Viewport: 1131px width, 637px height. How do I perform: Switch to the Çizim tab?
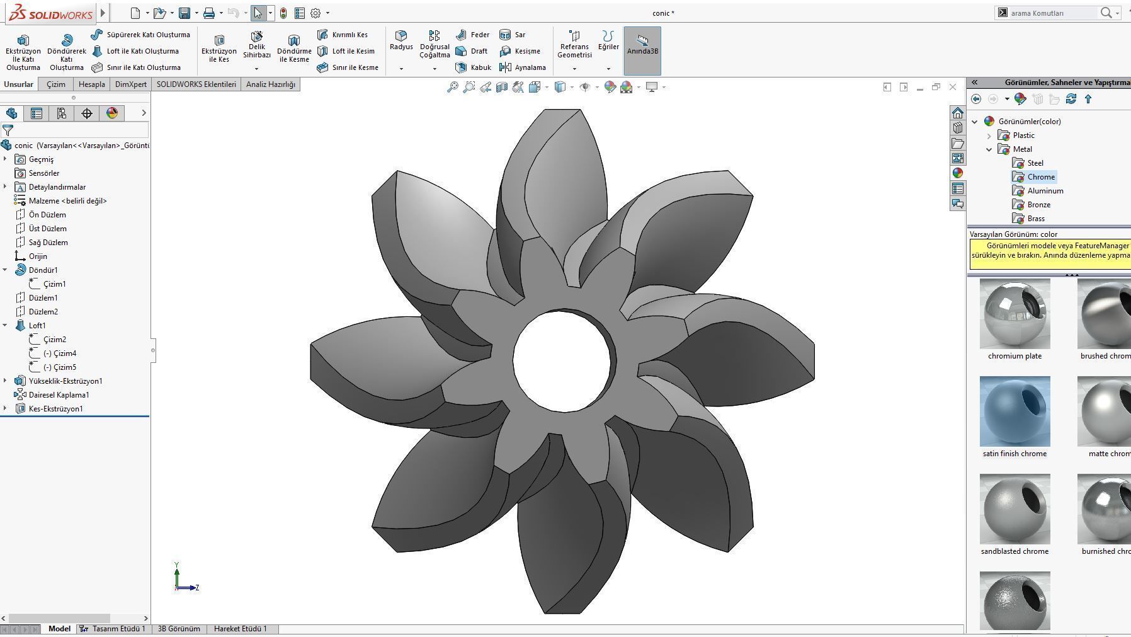[x=56, y=84]
